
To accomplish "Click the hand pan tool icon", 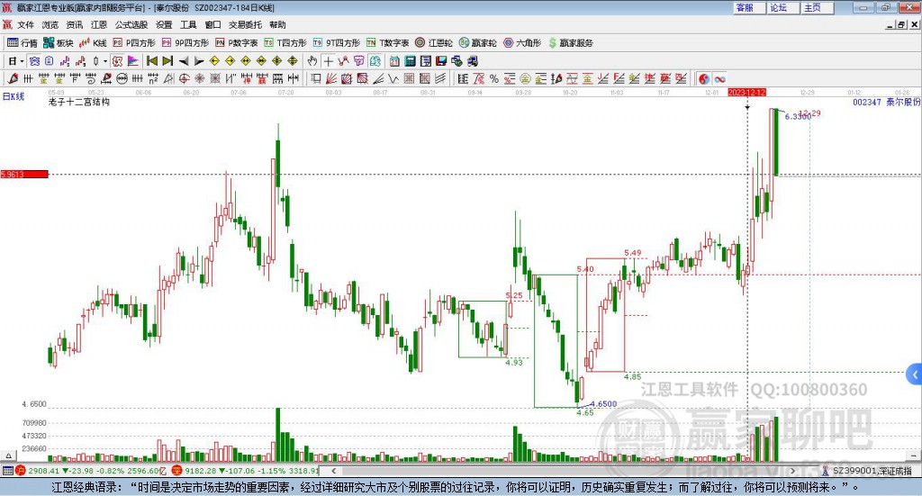I will pyautogui.click(x=312, y=61).
